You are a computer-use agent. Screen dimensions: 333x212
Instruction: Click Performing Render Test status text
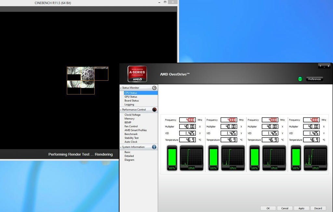click(x=81, y=154)
